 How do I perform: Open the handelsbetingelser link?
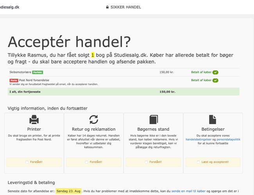click(199, 139)
